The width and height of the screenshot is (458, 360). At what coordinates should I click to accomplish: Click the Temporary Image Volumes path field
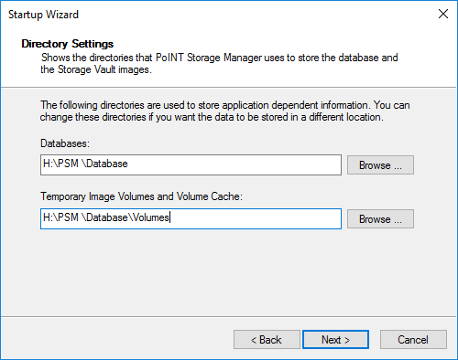point(191,218)
